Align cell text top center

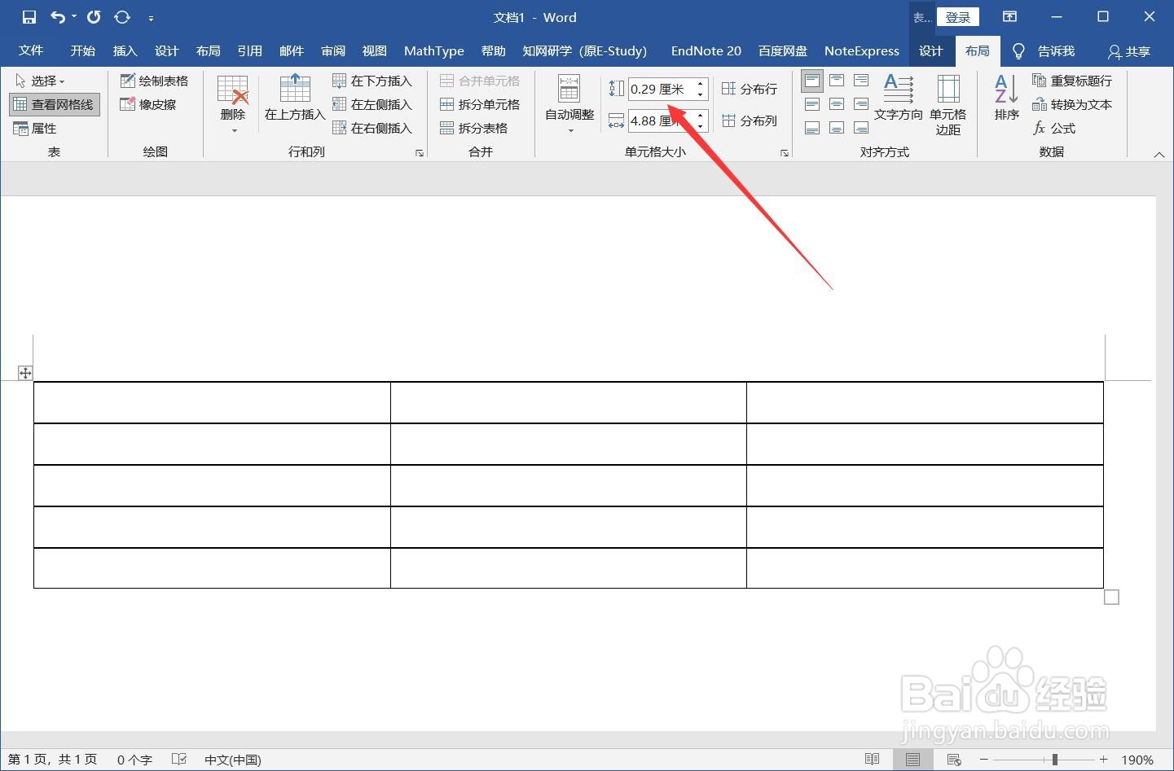[x=837, y=81]
